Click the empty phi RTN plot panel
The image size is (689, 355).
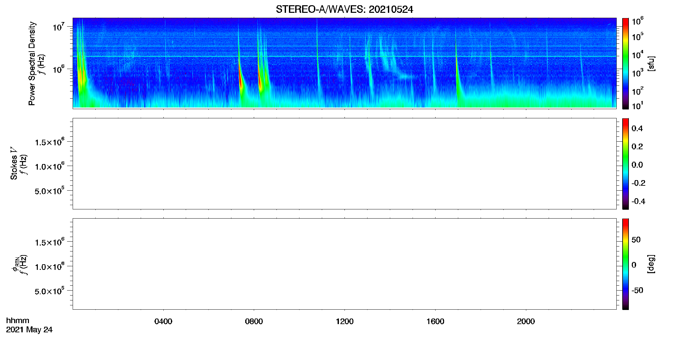344,264
